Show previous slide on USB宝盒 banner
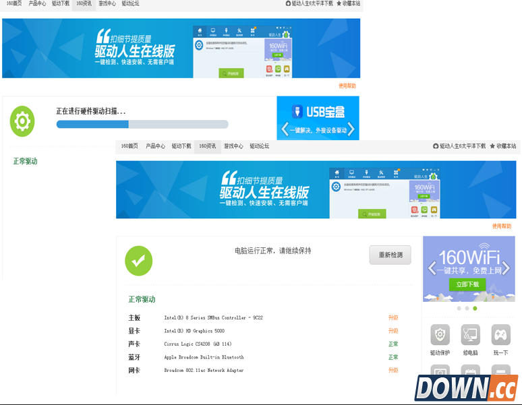Screen dimensions: 522x405 point(285,129)
